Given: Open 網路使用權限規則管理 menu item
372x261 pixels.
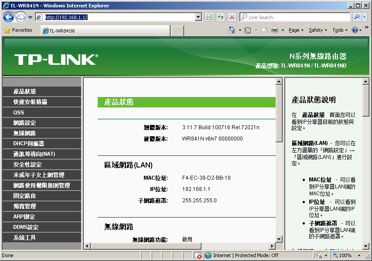Looking at the screenshot, I should tap(42, 185).
